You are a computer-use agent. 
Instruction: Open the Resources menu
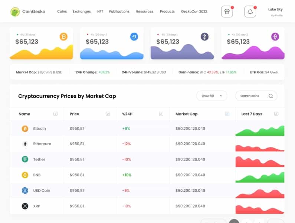[x=145, y=12]
